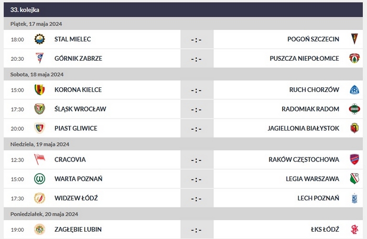Image resolution: width=367 pixels, height=239 pixels.
Task: Click the ŁKS Łódź club crest
Action: click(354, 230)
